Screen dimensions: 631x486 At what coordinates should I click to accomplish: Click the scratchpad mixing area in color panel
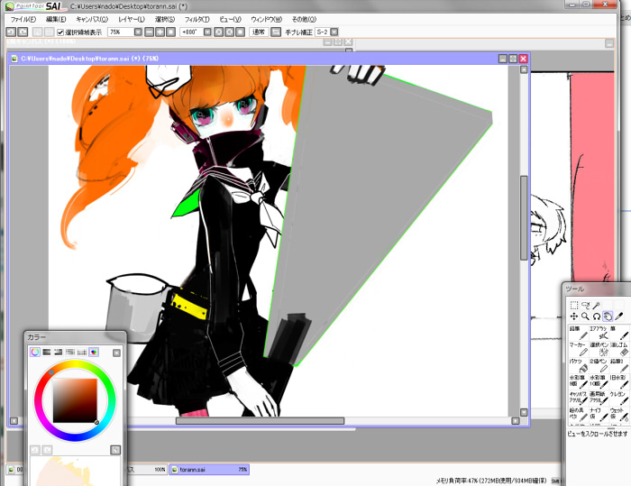pos(75,471)
